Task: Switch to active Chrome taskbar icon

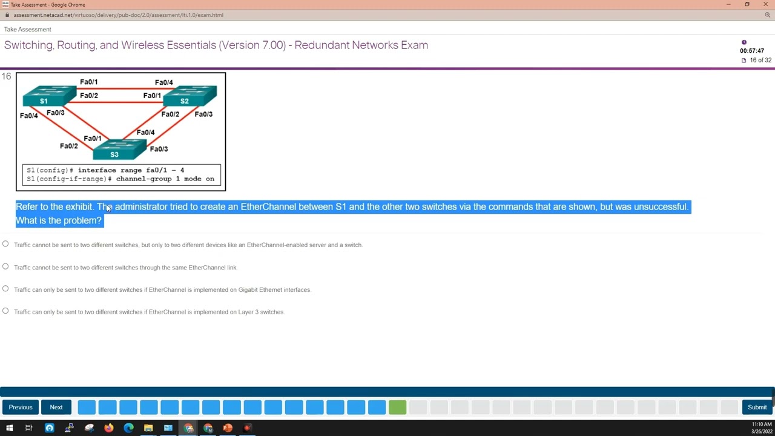Action: click(x=188, y=428)
